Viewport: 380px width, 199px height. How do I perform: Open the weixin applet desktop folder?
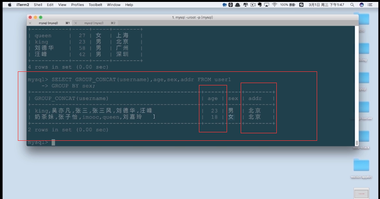click(x=361, y=169)
